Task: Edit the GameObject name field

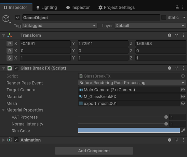Action: [91, 17]
